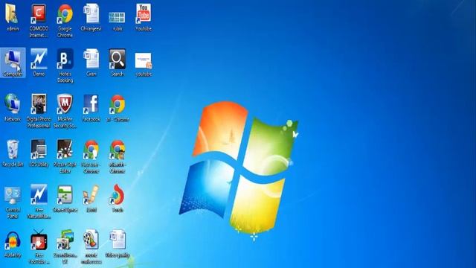Open the Picture Style Editor shortcut
Viewport: 476px width, 268px height.
[65, 150]
